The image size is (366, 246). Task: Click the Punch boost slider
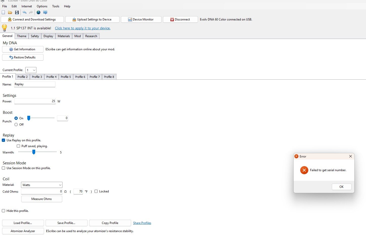point(41,118)
